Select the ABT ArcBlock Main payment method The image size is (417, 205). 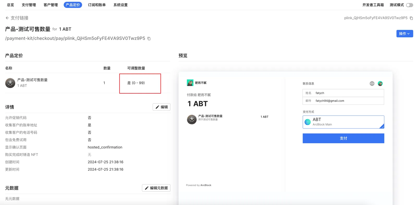[x=343, y=122]
